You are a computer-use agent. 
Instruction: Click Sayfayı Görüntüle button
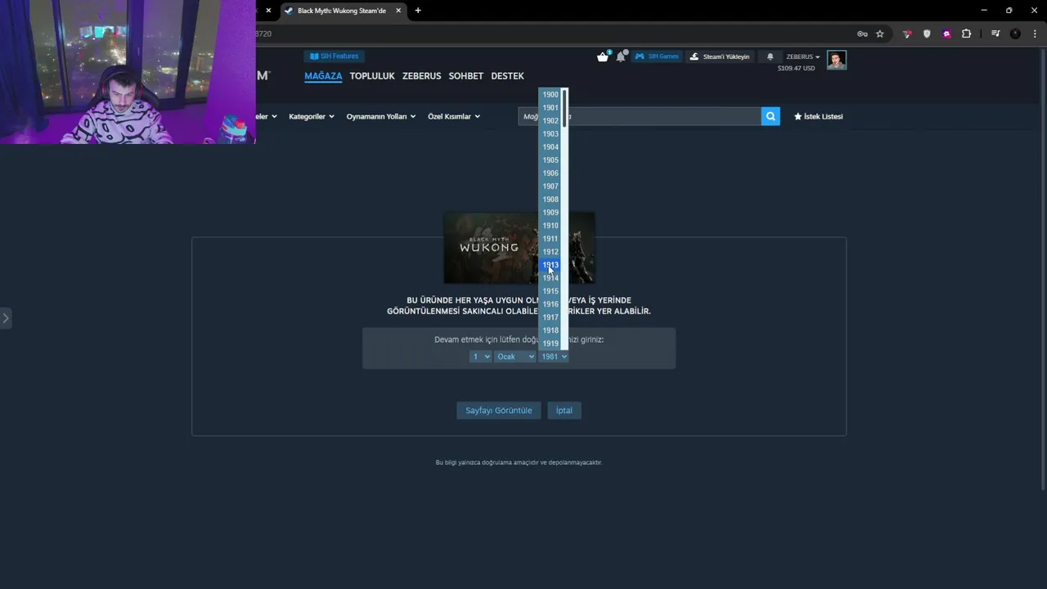coord(499,411)
